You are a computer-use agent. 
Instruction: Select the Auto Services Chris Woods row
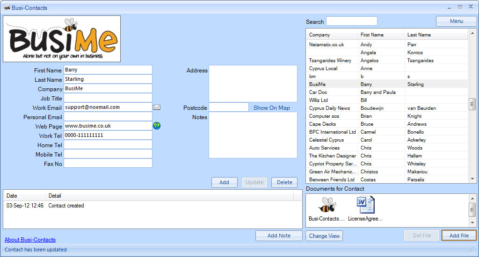pyautogui.click(x=387, y=148)
